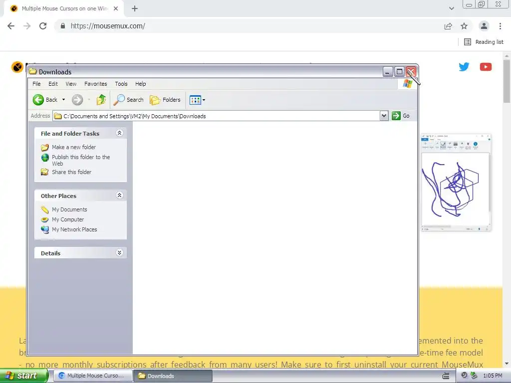
Task: Click the Downloads window title folder icon
Action: coord(32,71)
